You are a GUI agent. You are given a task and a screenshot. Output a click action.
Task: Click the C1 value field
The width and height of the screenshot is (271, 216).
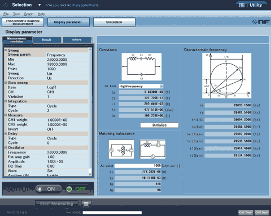[141, 98]
